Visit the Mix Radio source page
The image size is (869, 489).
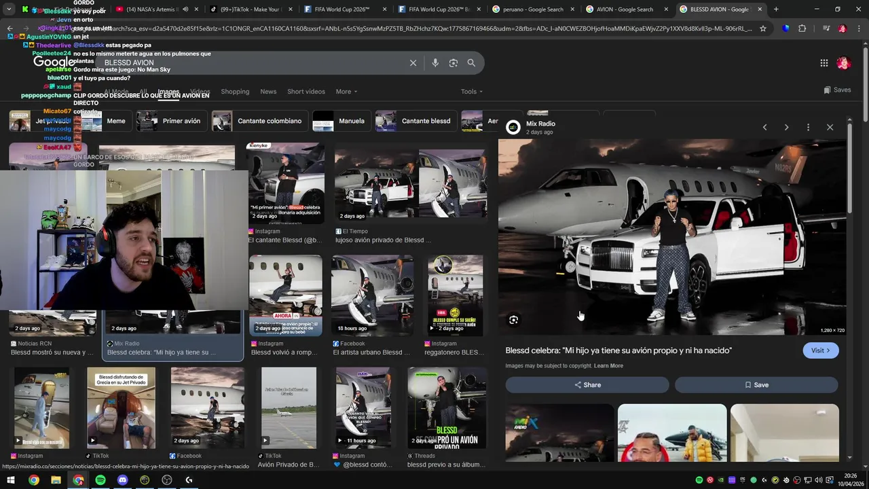821,350
